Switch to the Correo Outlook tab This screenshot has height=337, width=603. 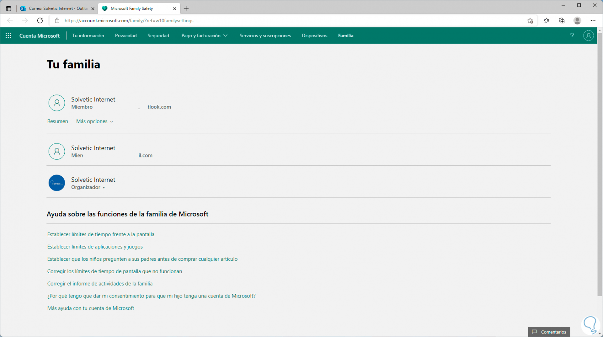tap(57, 8)
